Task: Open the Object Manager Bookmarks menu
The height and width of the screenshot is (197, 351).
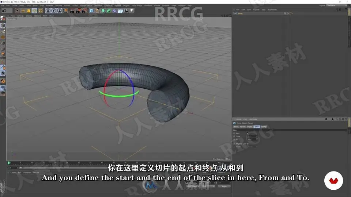Action: (x=272, y=10)
